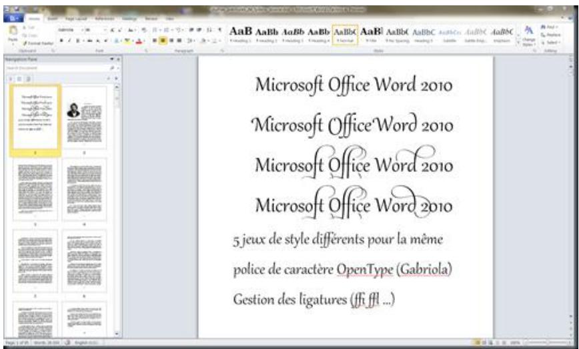
Task: Click the Numbering list icon
Action: 167,30
